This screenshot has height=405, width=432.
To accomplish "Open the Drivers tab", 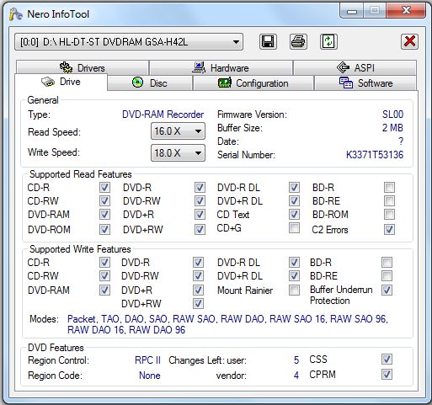I will point(83,67).
